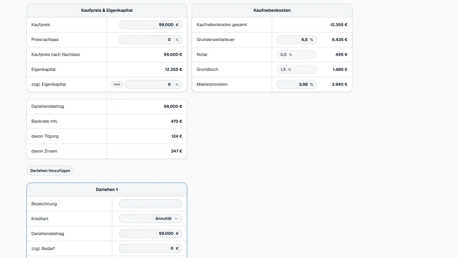Screen dimensions: 459x258
Task: Select the Eigenkapital value 12.355 €
Action: 174,69
